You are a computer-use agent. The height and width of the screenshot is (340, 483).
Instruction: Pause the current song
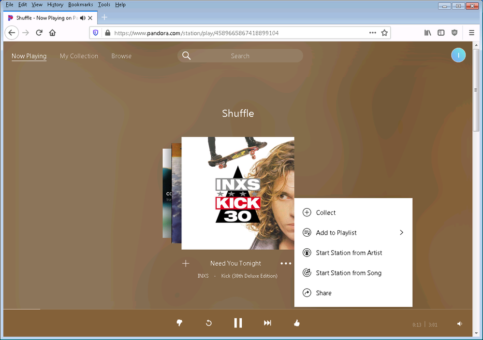[x=238, y=323]
